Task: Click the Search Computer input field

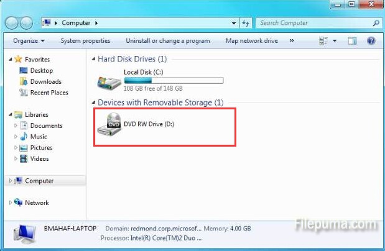Action: click(314, 23)
